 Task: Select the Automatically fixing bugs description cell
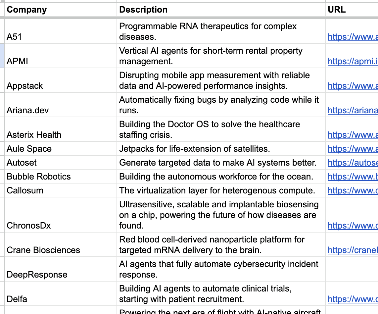click(221, 105)
